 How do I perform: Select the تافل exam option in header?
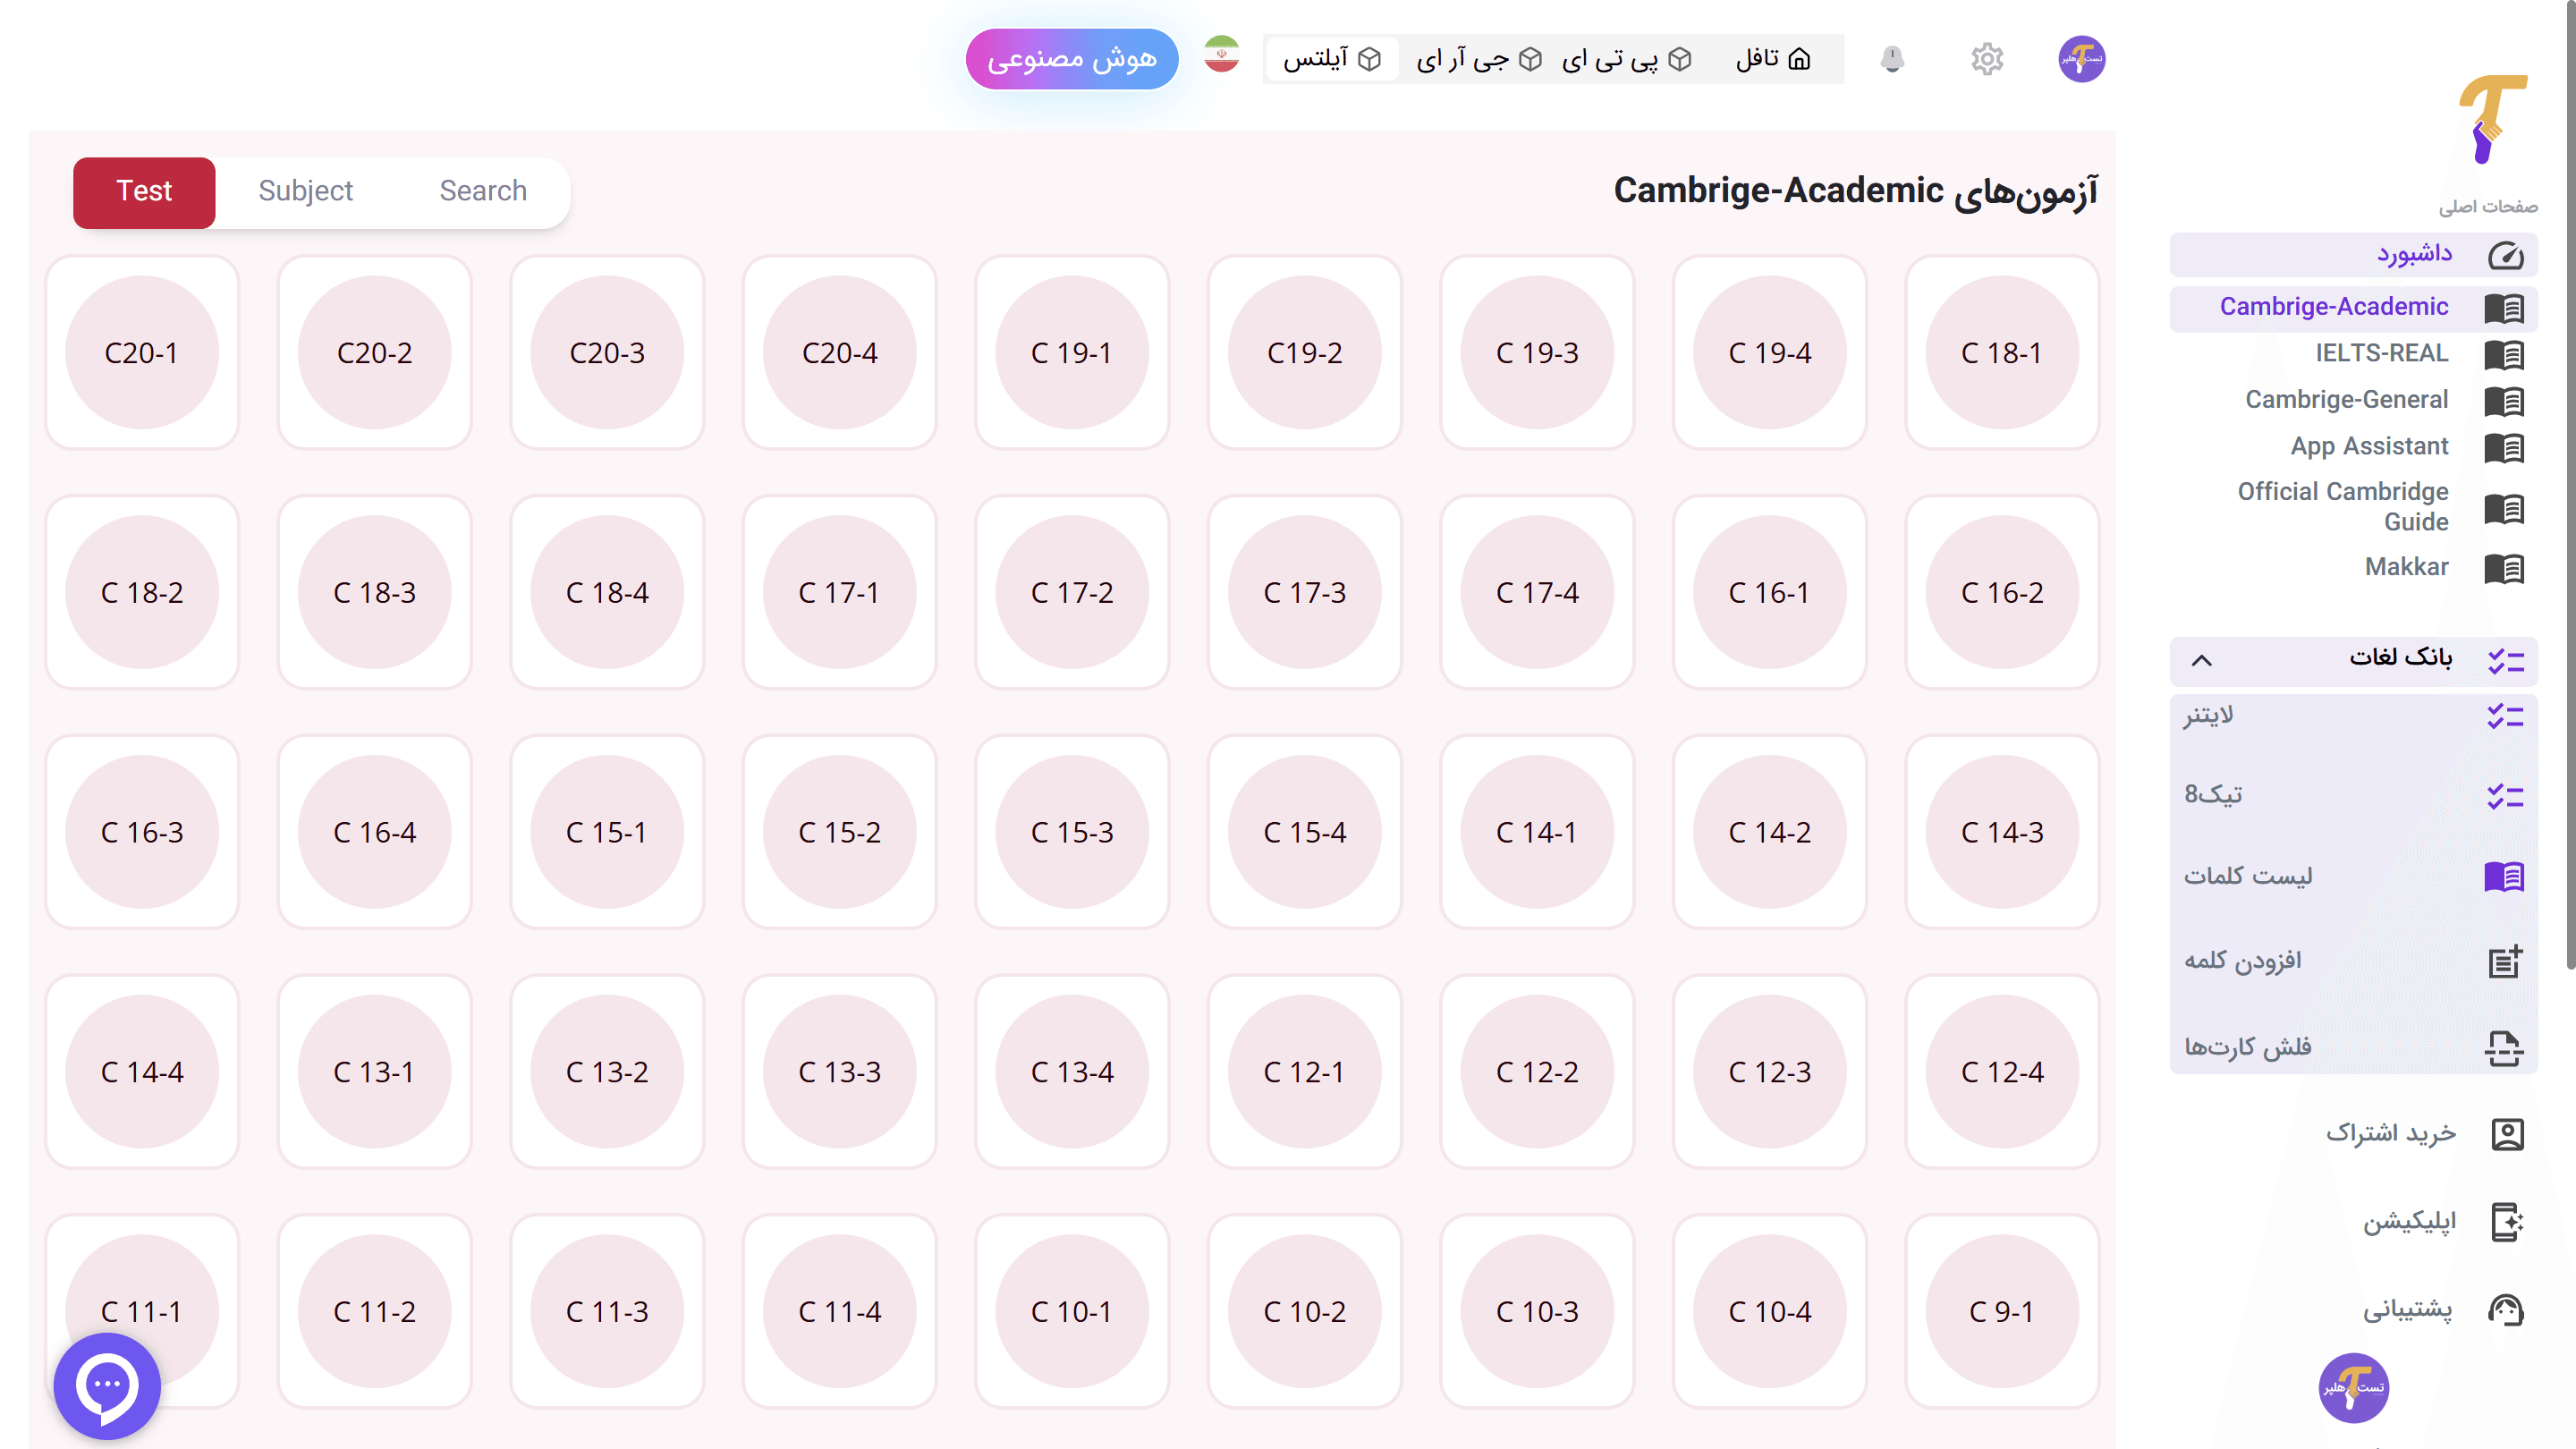point(1772,59)
